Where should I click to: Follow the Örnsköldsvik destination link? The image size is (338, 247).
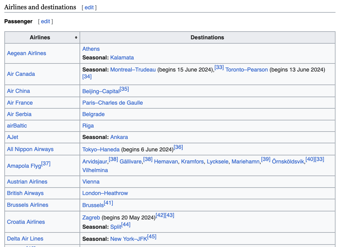coord(288,162)
